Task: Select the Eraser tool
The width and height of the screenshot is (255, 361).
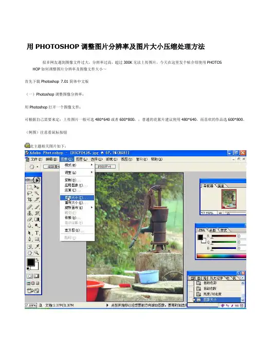Action: (x=30, y=220)
